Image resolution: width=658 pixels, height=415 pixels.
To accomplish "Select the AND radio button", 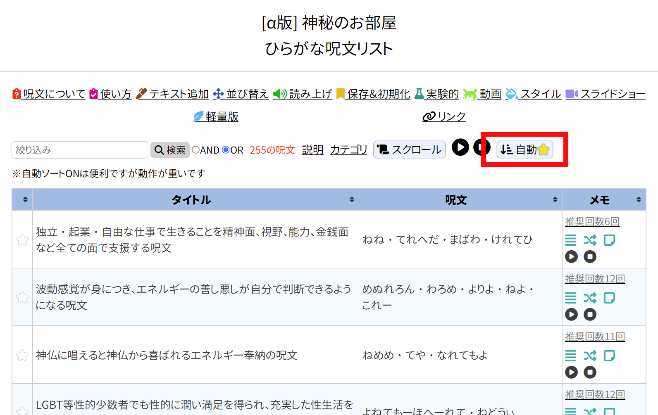I will coord(196,150).
